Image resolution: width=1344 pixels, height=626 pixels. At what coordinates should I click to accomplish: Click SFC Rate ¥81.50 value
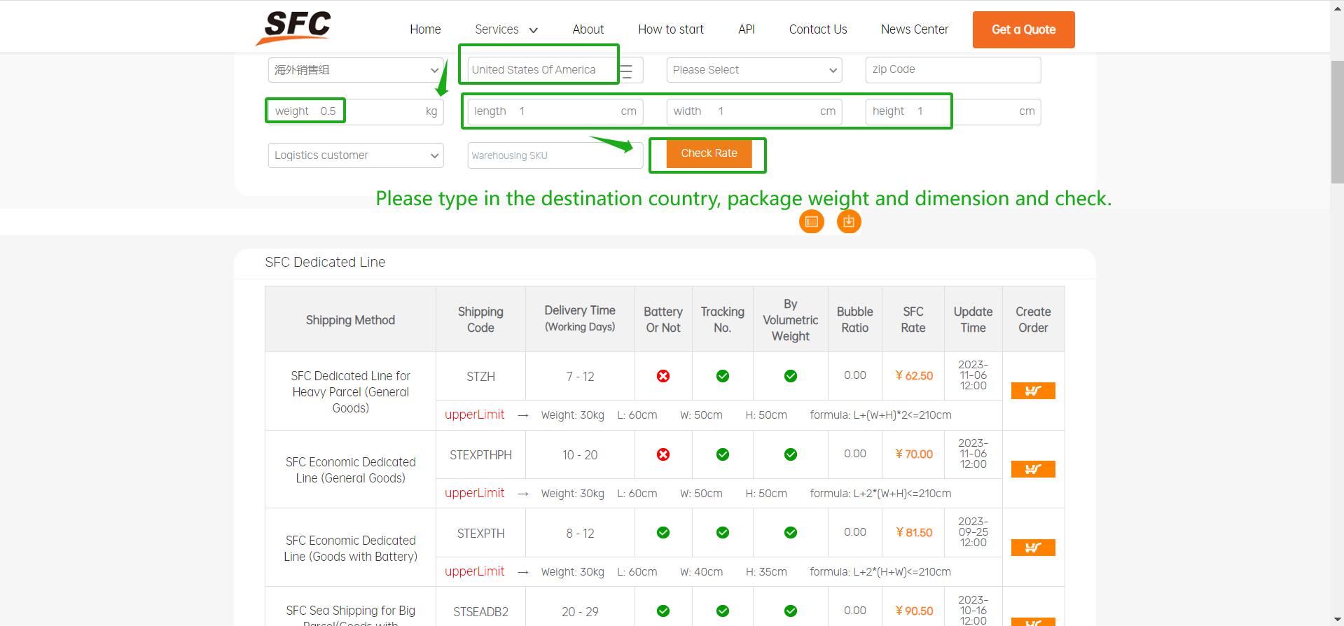(x=914, y=533)
